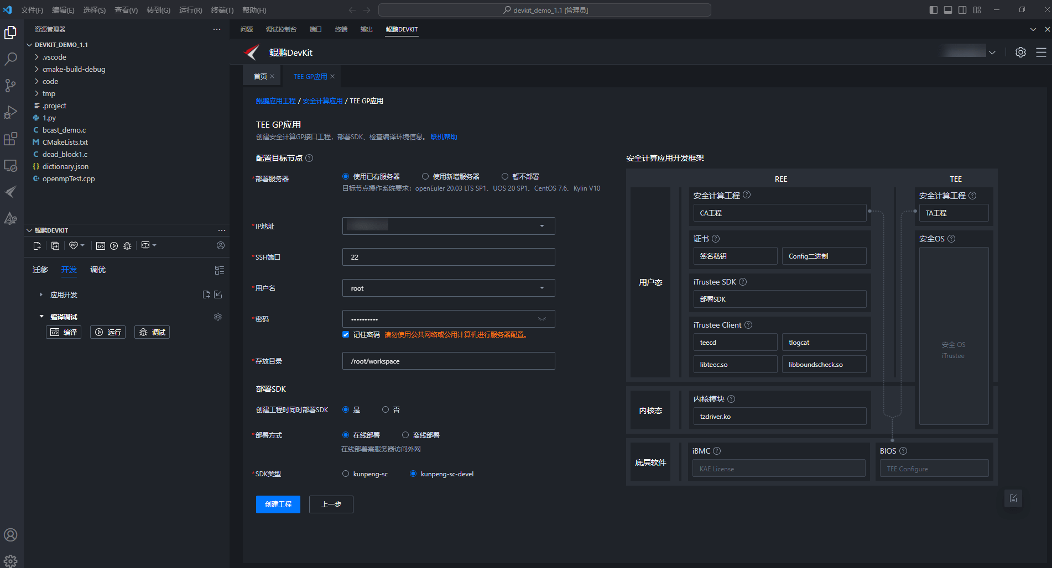The height and width of the screenshot is (568, 1052).
Task: Select 是 for deploying SDK at project creation
Action: (346, 409)
